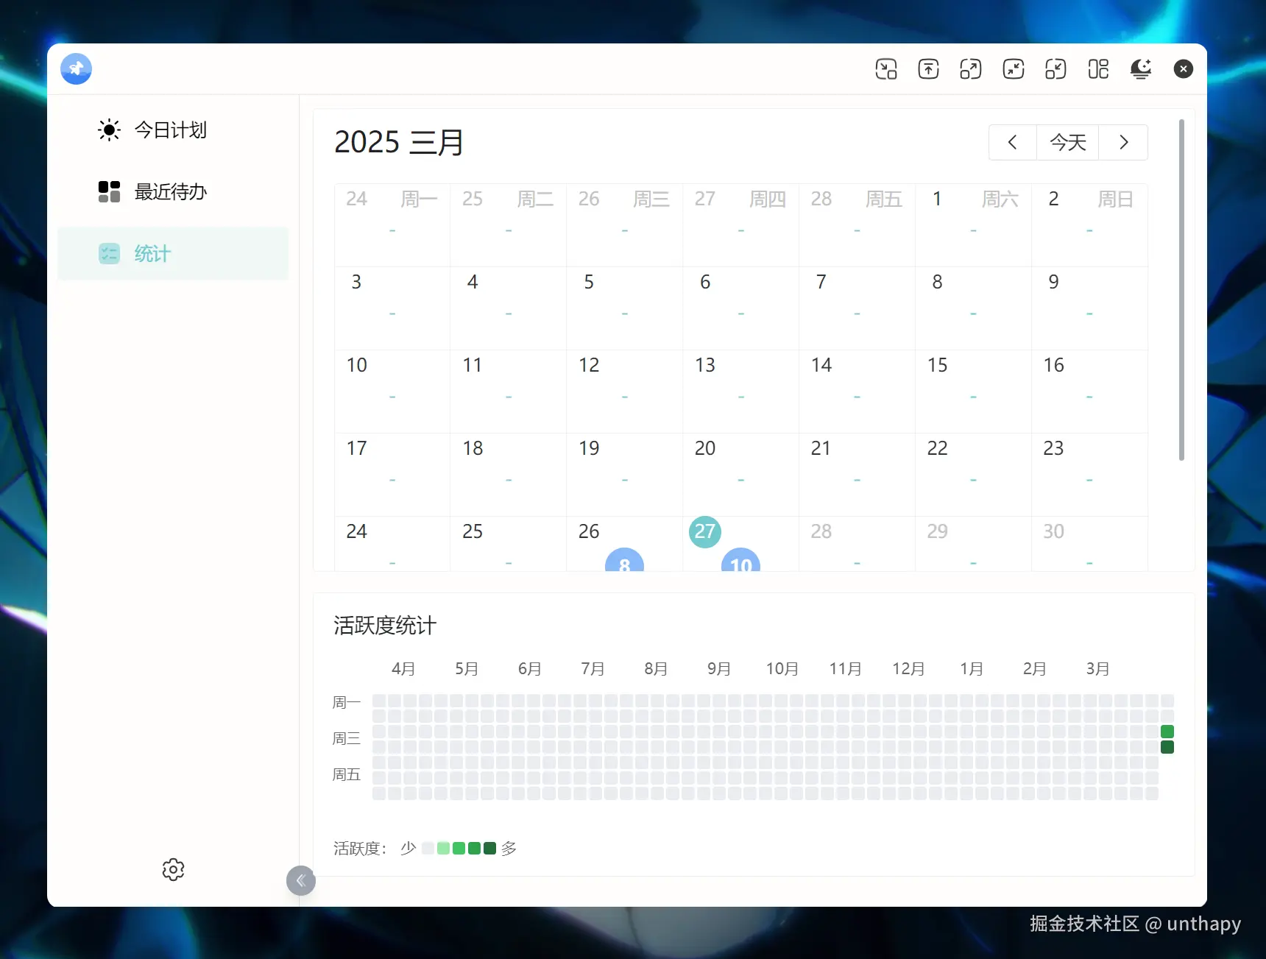Screen dimensions: 1266x959
Task: Click the 2025 三月 calendar title
Action: click(x=399, y=142)
